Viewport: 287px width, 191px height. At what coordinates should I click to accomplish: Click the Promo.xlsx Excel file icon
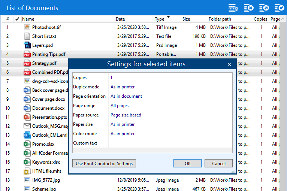coord(27,144)
